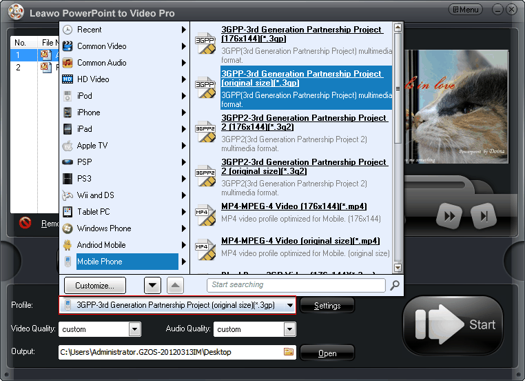Select the Apple TV category

tap(92, 146)
